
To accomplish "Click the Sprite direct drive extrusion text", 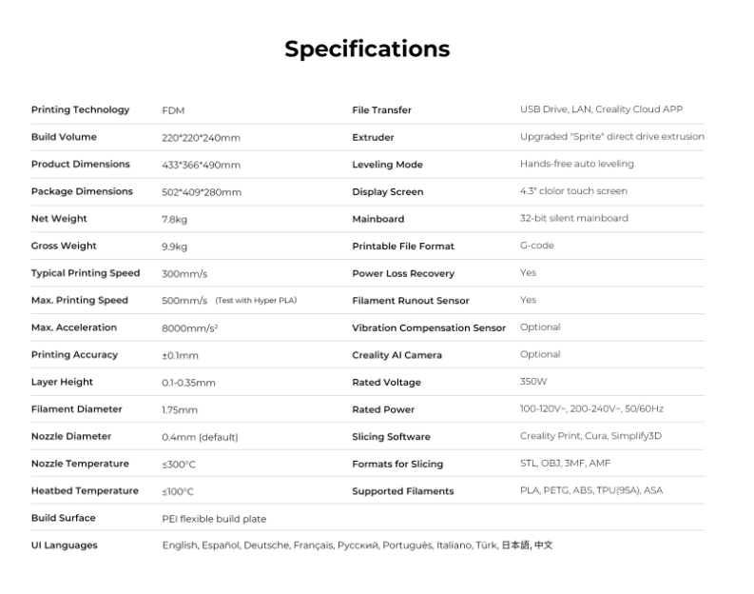I will click(x=611, y=137).
